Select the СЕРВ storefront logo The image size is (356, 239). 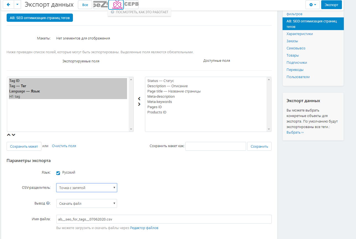(x=131, y=5)
